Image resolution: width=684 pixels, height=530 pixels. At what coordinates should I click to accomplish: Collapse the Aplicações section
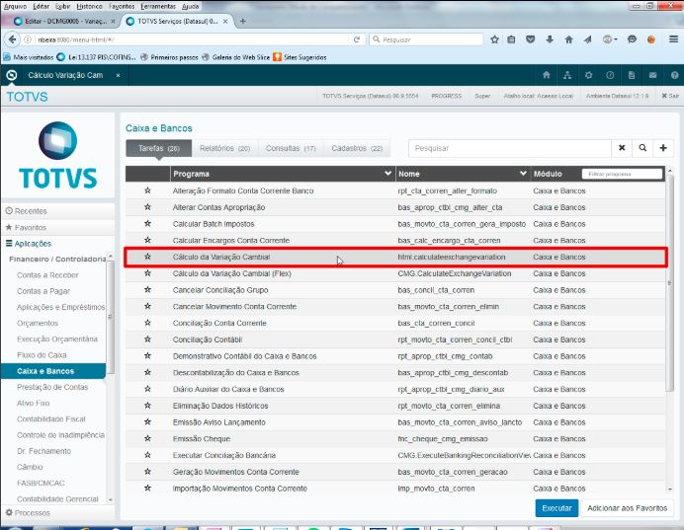tap(57, 244)
